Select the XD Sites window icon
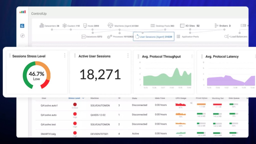 [182, 26]
